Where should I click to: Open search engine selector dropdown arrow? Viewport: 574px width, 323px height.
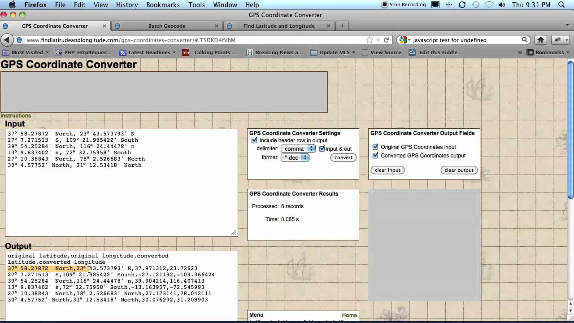409,40
